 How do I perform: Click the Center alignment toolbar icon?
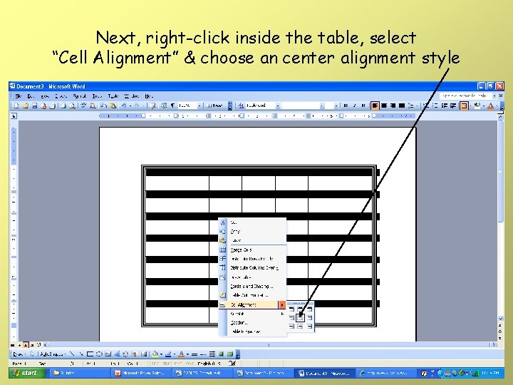pyautogui.click(x=384, y=106)
